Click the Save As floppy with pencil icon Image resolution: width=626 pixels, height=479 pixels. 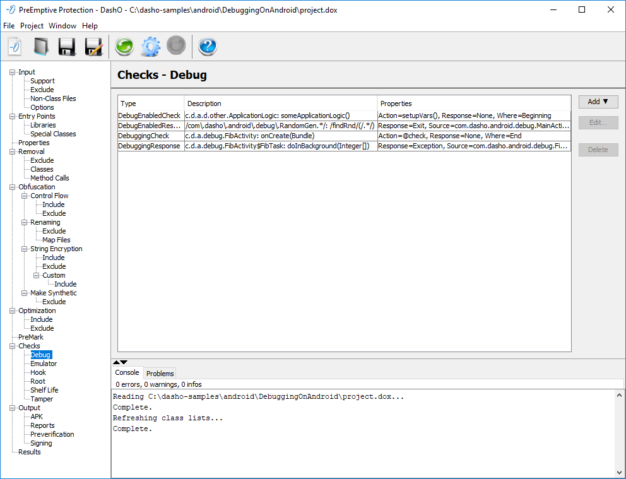point(93,47)
